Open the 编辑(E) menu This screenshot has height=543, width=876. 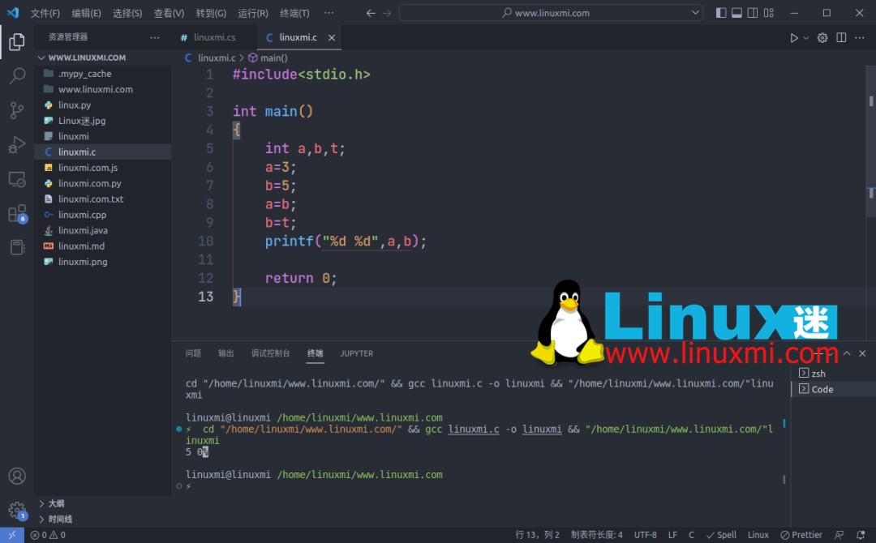click(x=86, y=13)
